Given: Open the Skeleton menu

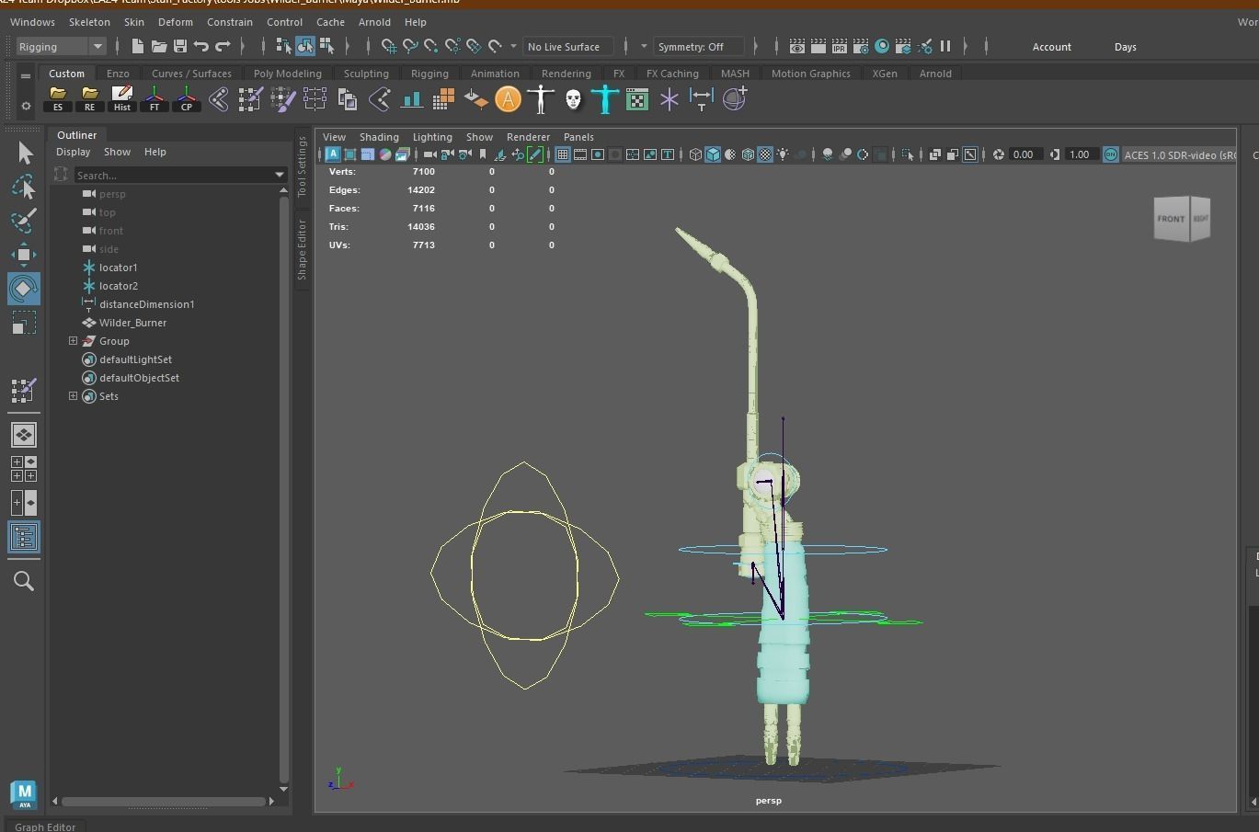Looking at the screenshot, I should 89,22.
